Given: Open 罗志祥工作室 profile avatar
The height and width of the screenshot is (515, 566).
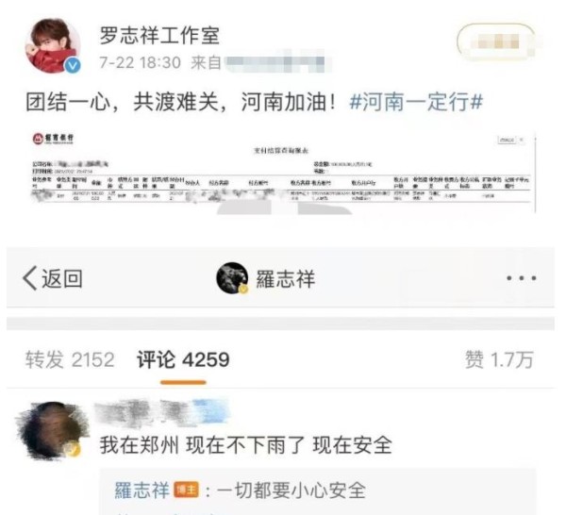Looking at the screenshot, I should coord(53,46).
